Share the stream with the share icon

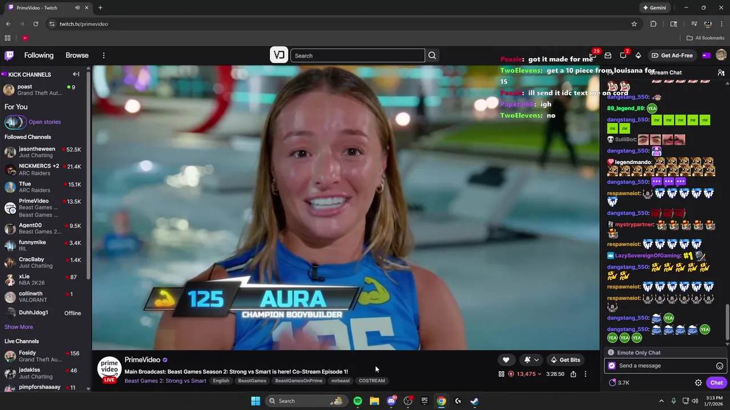[x=573, y=374]
